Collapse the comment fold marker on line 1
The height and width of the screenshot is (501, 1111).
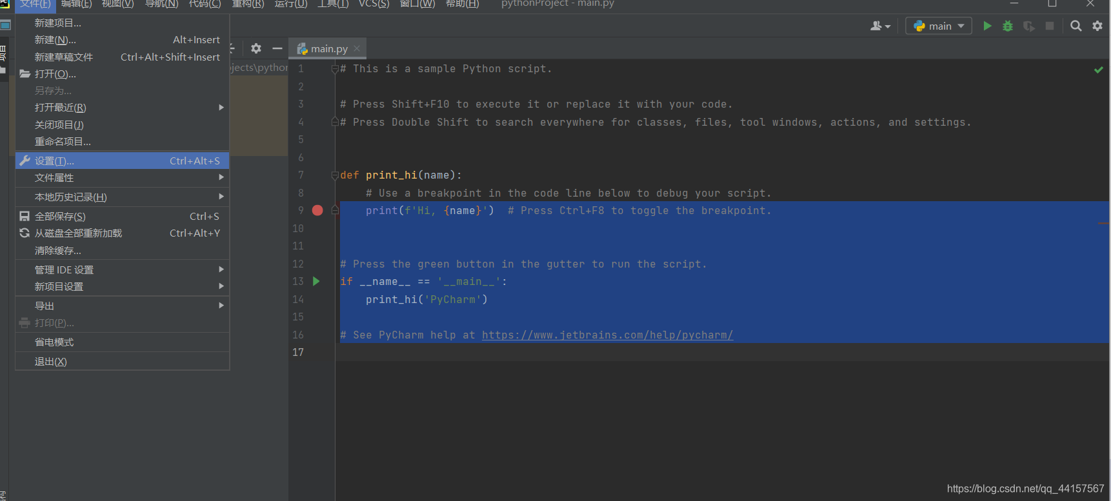click(335, 69)
